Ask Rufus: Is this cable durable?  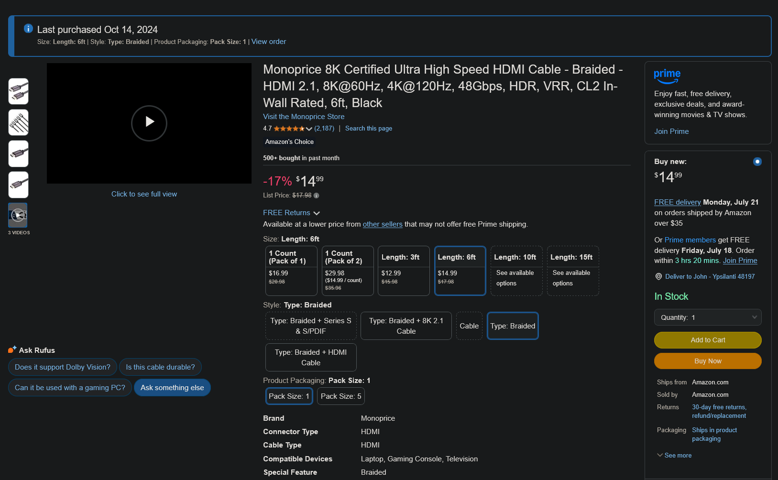coord(160,367)
